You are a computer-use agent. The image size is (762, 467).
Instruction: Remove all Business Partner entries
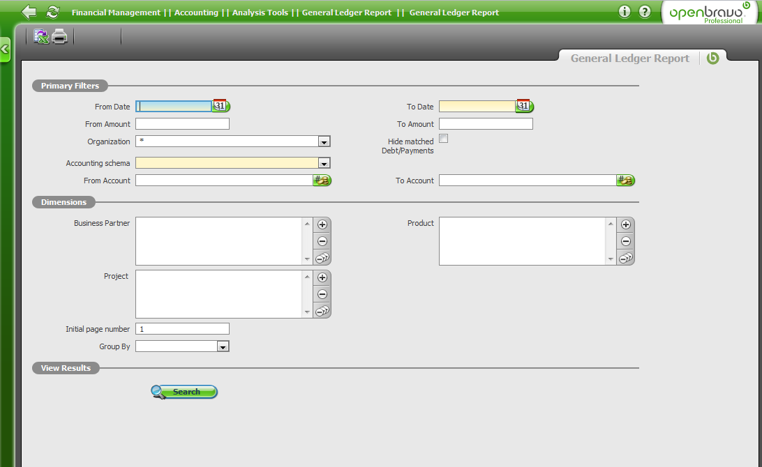[322, 258]
